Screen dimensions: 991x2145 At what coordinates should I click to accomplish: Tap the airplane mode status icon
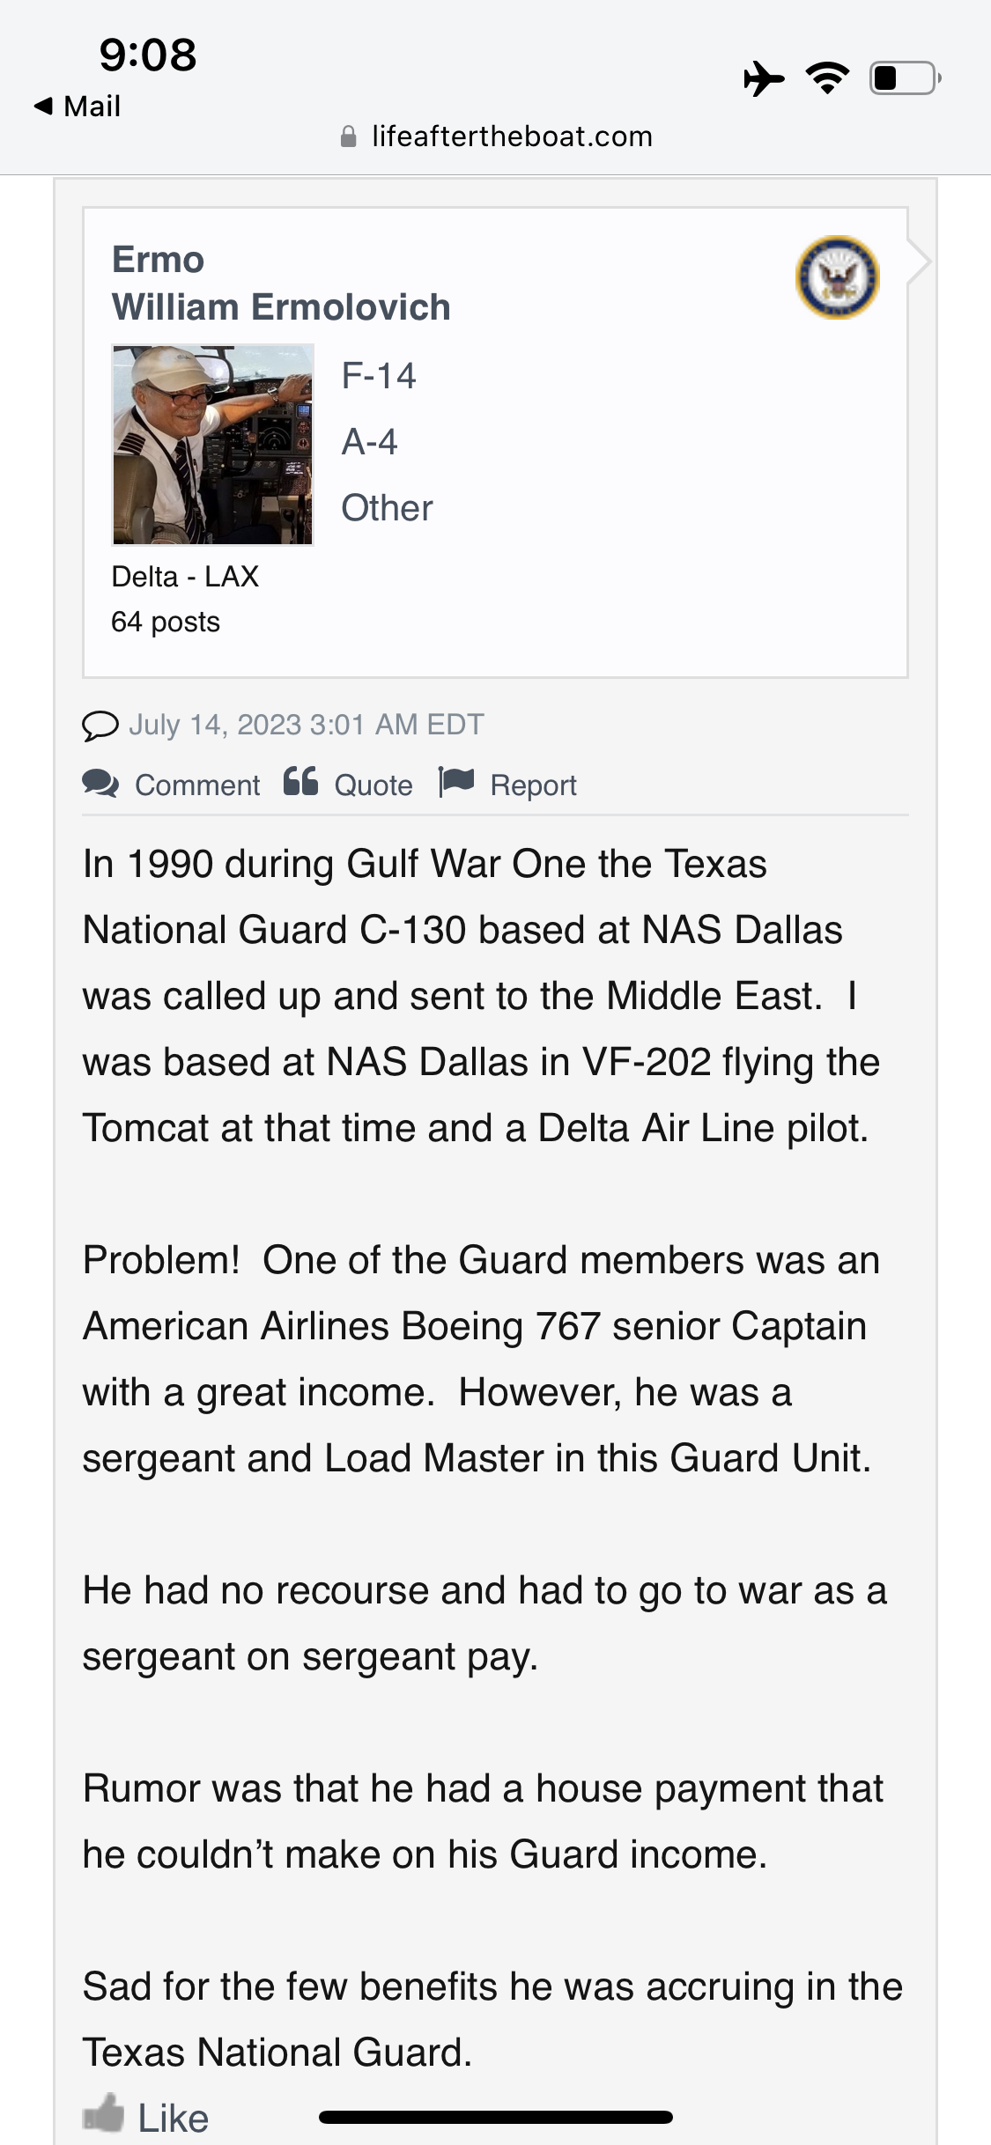point(764,78)
